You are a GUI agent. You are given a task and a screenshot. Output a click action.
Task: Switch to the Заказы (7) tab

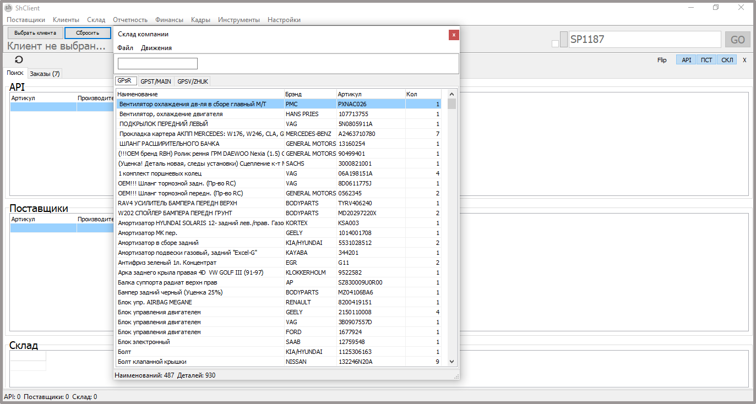coord(45,74)
